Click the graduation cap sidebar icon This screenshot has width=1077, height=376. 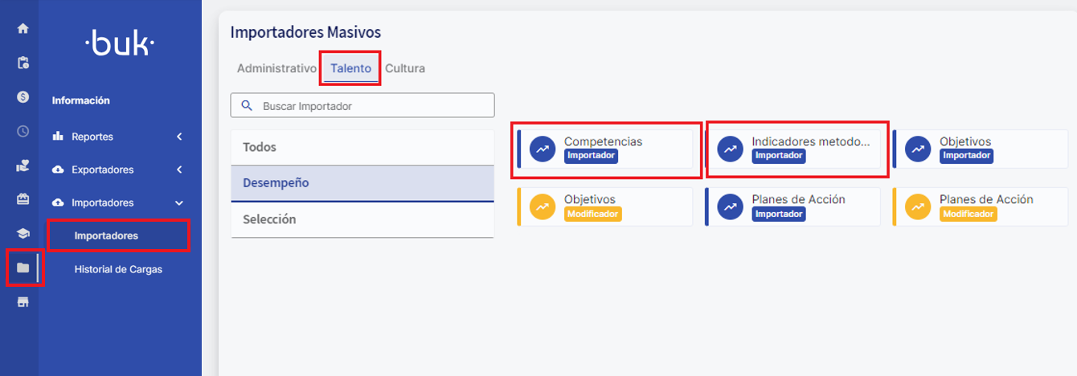click(x=23, y=233)
